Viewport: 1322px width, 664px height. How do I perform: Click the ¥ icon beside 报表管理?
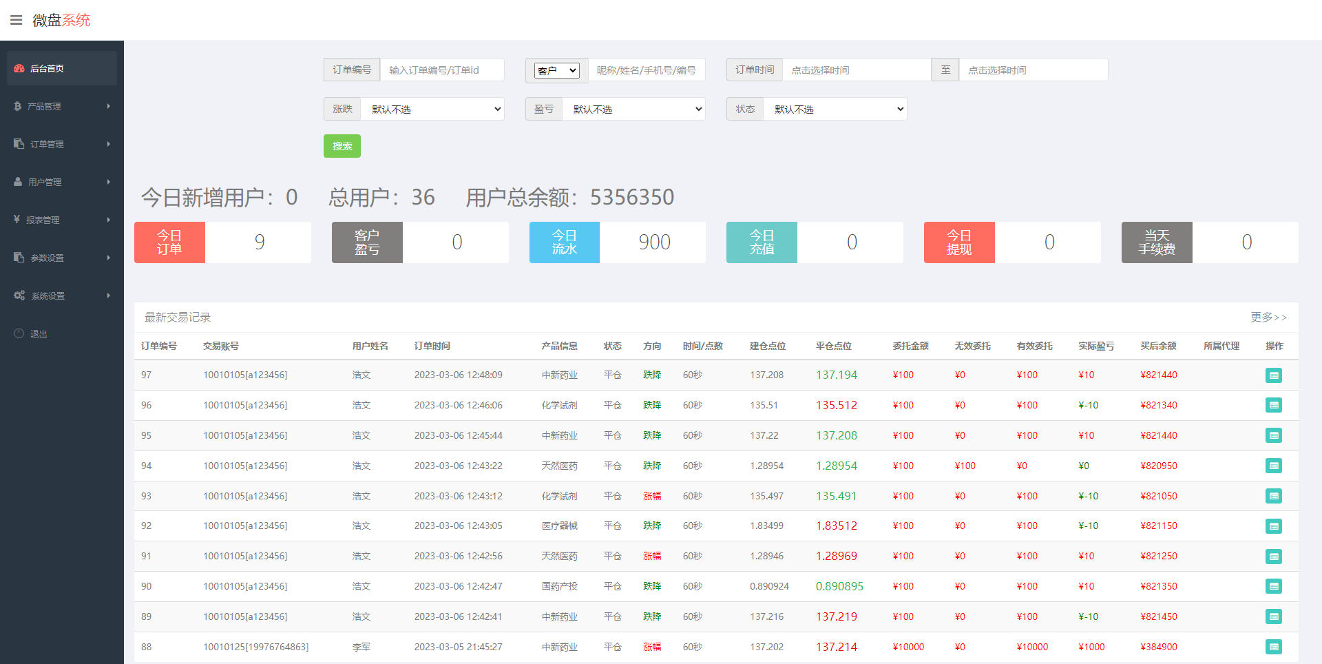click(x=17, y=220)
